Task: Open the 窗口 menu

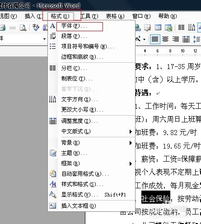Action: pyautogui.click(x=141, y=16)
